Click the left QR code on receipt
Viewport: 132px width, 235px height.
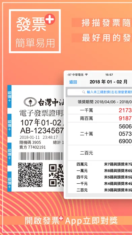click(x=30, y=175)
